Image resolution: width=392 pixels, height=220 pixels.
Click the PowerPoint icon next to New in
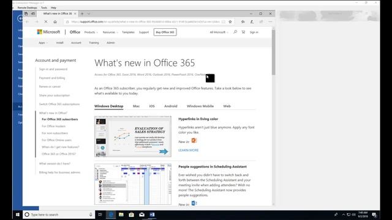194,141
